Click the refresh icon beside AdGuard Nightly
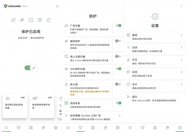 click(x=57, y=6)
